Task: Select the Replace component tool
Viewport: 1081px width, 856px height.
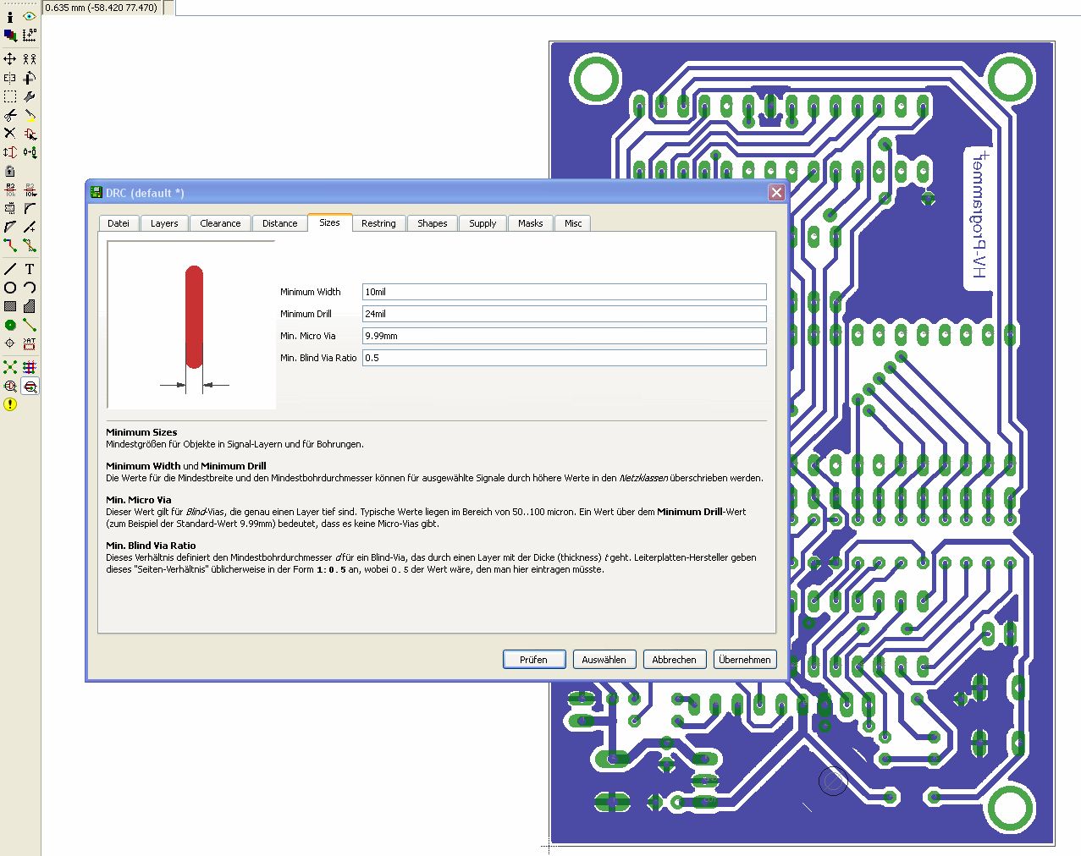Action: pos(30,152)
